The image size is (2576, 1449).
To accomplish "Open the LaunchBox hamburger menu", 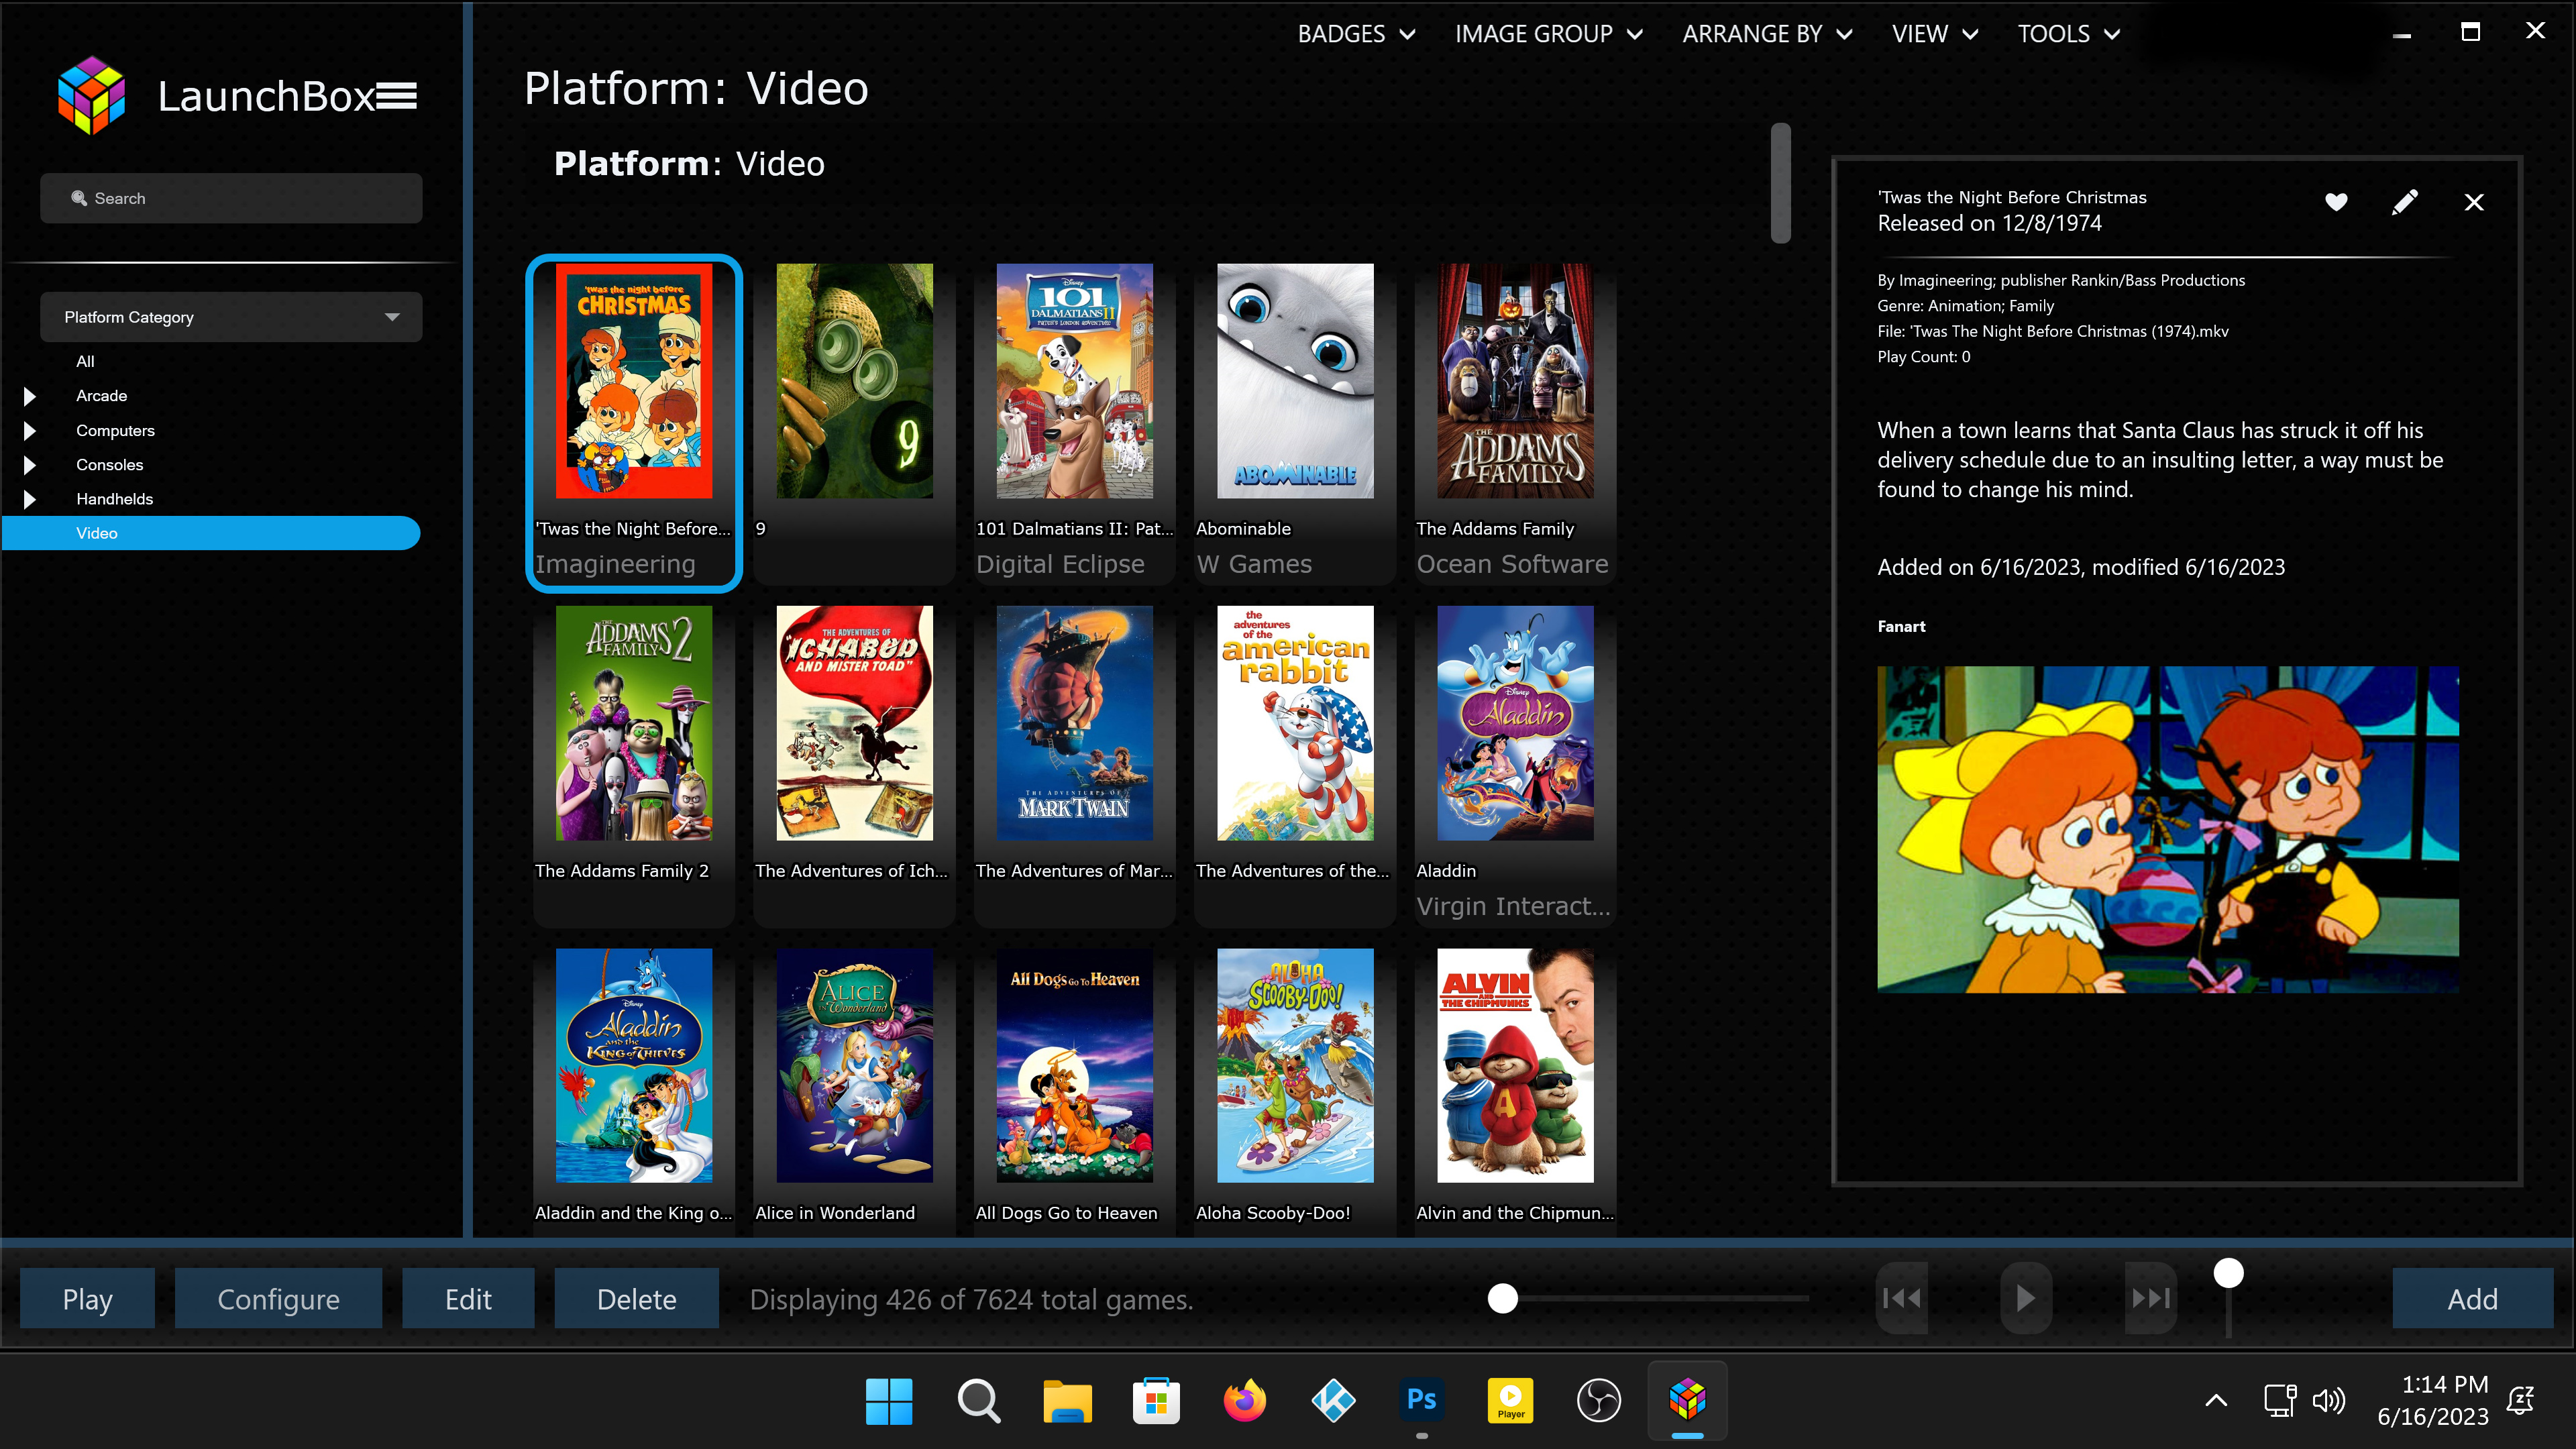I will pos(396,96).
